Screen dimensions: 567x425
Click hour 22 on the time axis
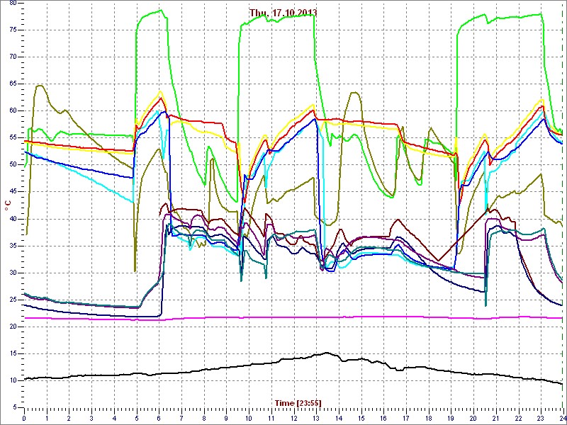click(518, 419)
